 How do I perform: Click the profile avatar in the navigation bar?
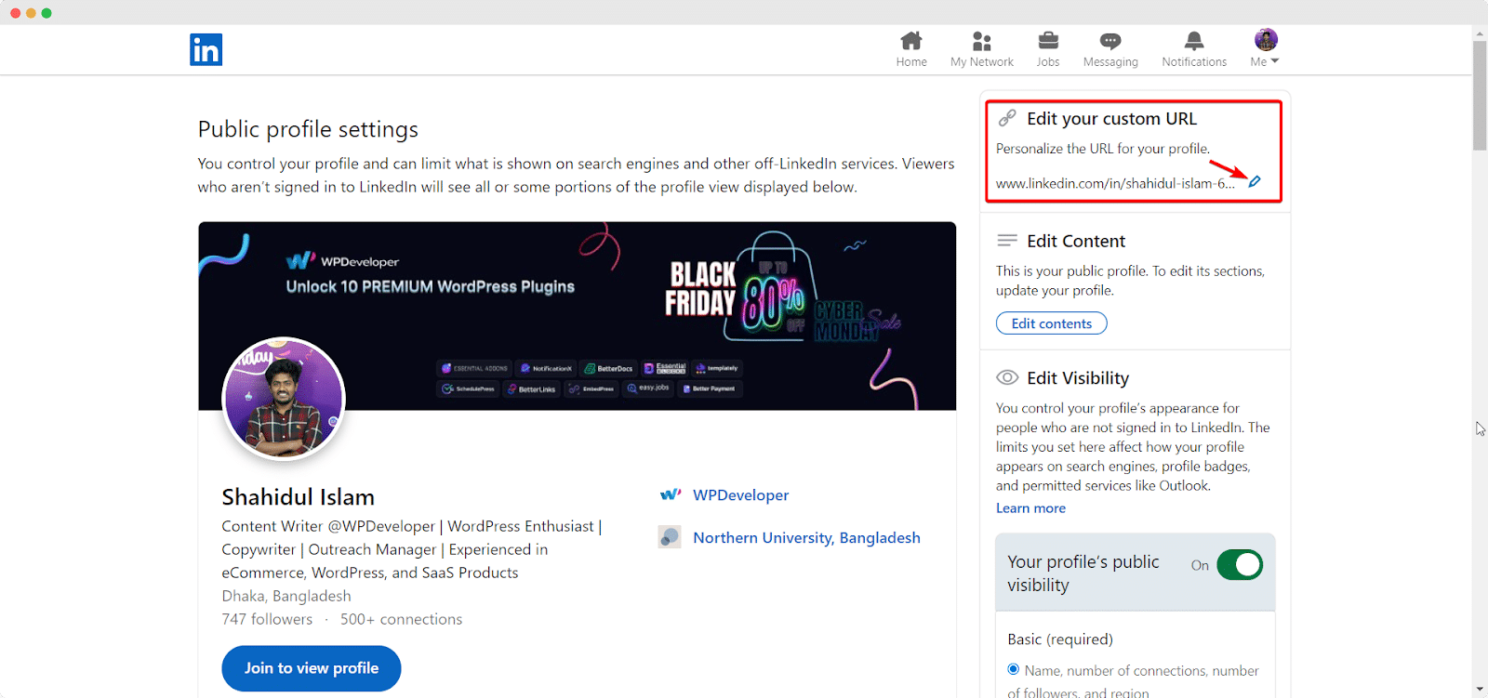[x=1265, y=40]
